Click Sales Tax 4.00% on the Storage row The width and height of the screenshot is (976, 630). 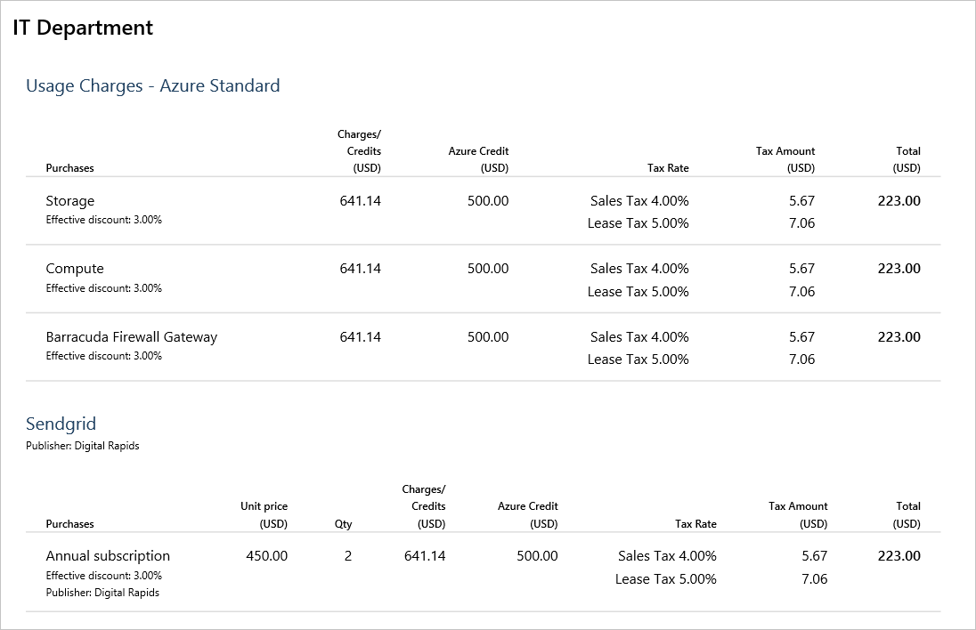[638, 201]
